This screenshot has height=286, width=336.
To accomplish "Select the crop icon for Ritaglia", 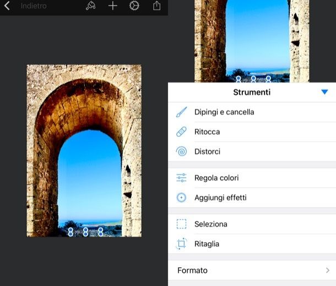I will pyautogui.click(x=182, y=243).
